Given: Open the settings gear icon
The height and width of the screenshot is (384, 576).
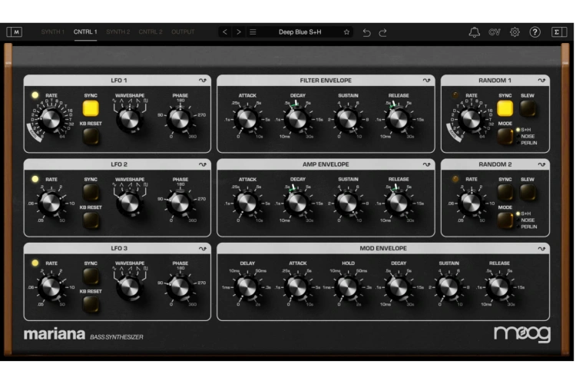Looking at the screenshot, I should coord(515,32).
